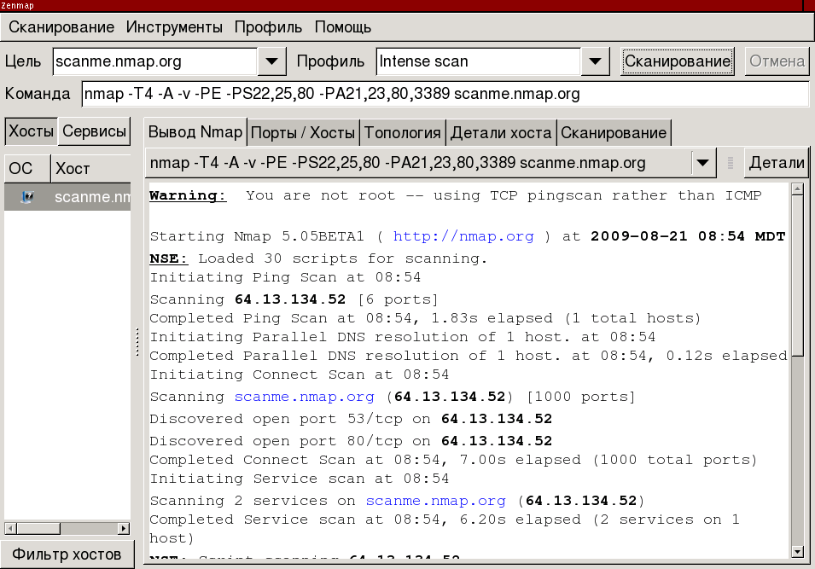Click the Intense scan profile field

(x=478, y=61)
